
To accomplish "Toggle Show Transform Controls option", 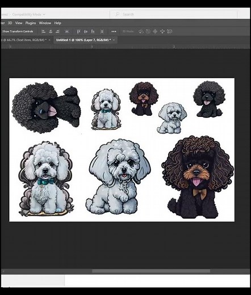I will click(18, 31).
